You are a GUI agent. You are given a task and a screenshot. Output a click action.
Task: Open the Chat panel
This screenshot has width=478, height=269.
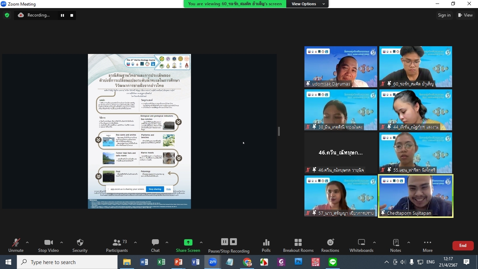[155, 245]
